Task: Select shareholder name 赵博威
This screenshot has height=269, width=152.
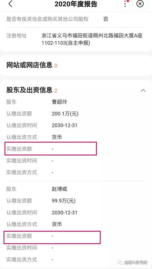Action: click(x=59, y=189)
